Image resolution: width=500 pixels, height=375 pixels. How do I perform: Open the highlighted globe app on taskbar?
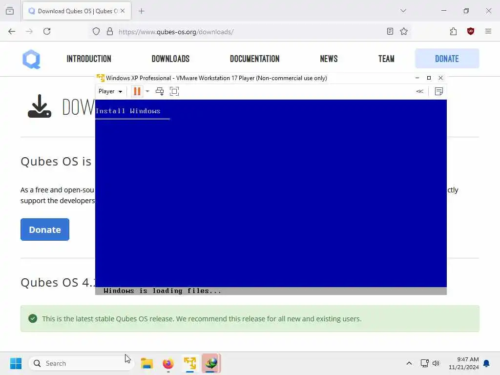coord(211,363)
